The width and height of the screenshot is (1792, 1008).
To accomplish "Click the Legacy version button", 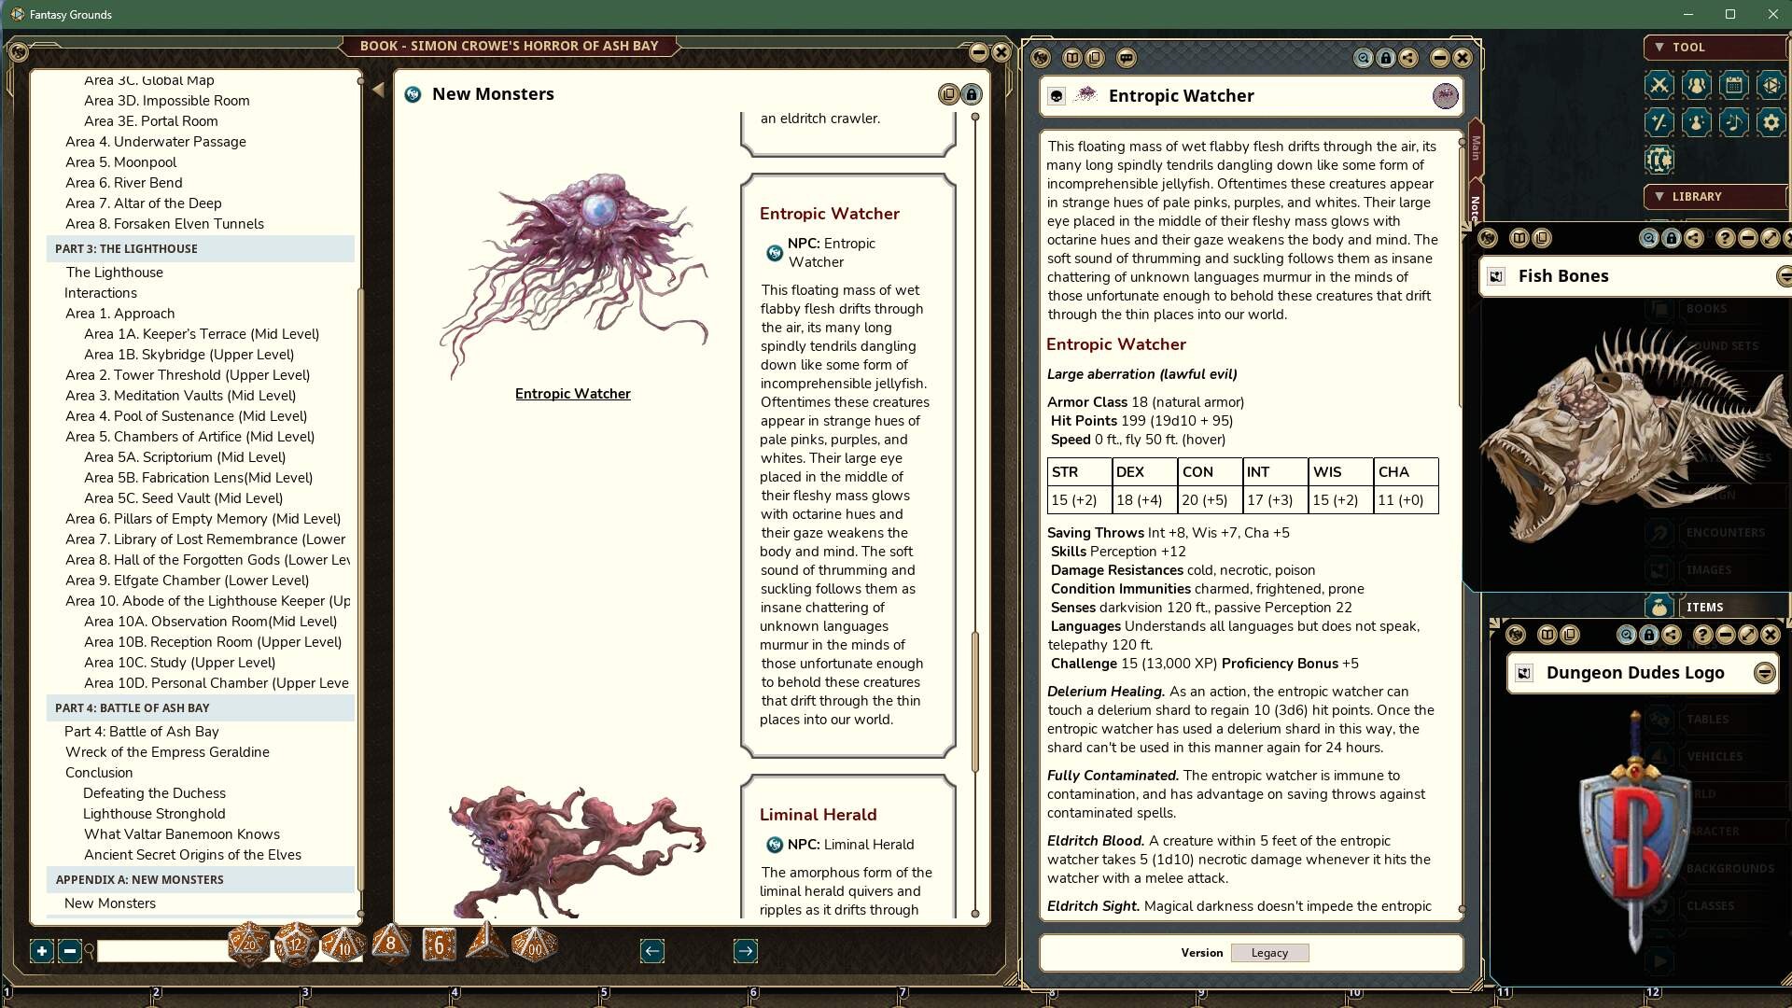I will point(1269,952).
